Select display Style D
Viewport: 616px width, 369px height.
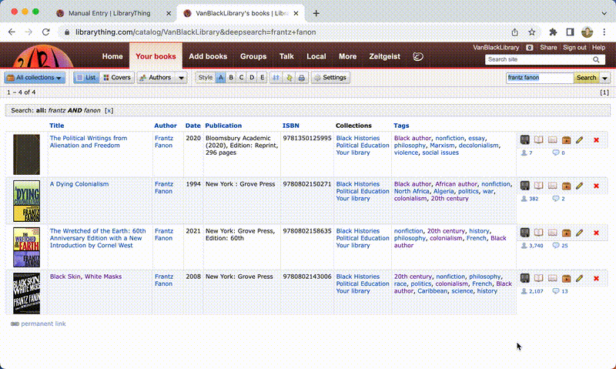252,78
